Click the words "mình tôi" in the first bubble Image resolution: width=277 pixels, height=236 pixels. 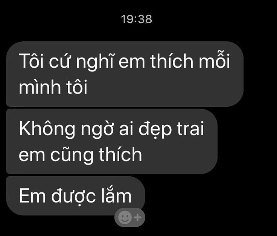point(53,87)
